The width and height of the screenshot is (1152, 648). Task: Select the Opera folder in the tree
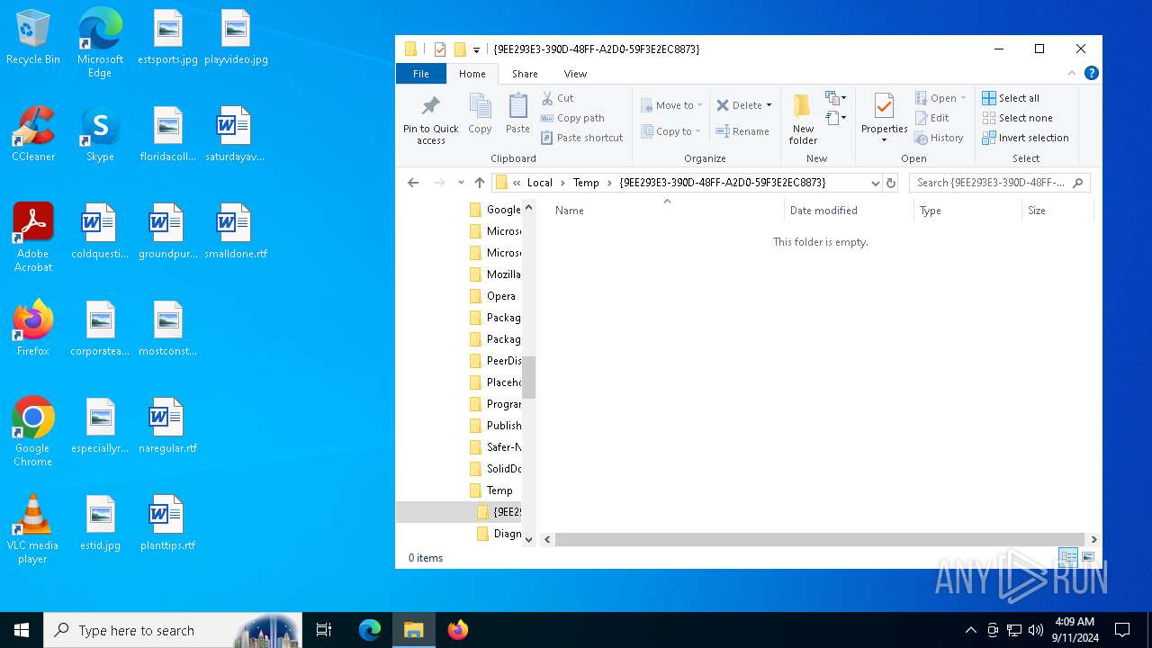pyautogui.click(x=501, y=296)
